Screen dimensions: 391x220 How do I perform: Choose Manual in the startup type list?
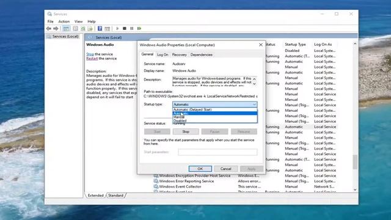[214, 117]
